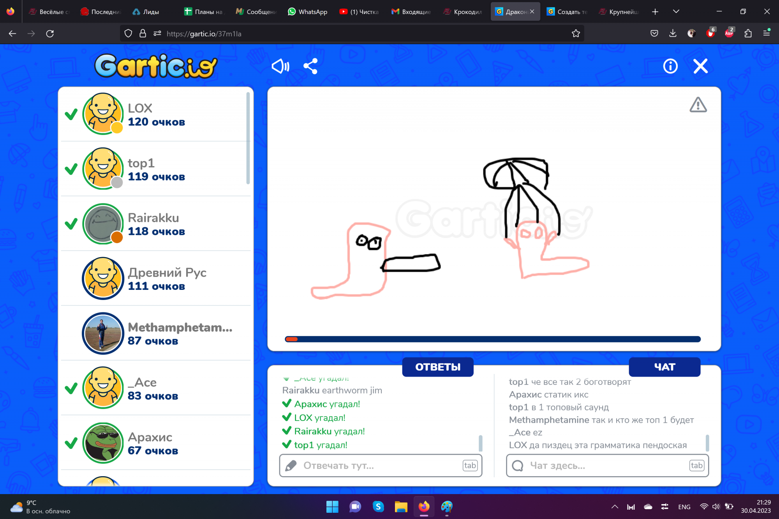Mute the Gartic game sound

pyautogui.click(x=280, y=66)
